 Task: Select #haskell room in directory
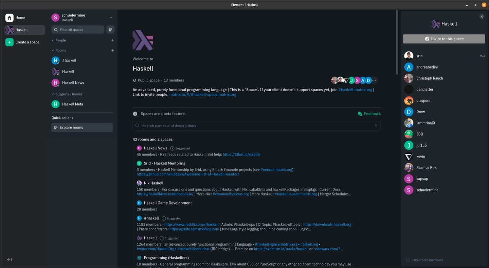tap(151, 218)
